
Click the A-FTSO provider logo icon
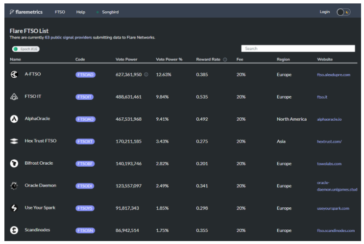pyautogui.click(x=14, y=75)
